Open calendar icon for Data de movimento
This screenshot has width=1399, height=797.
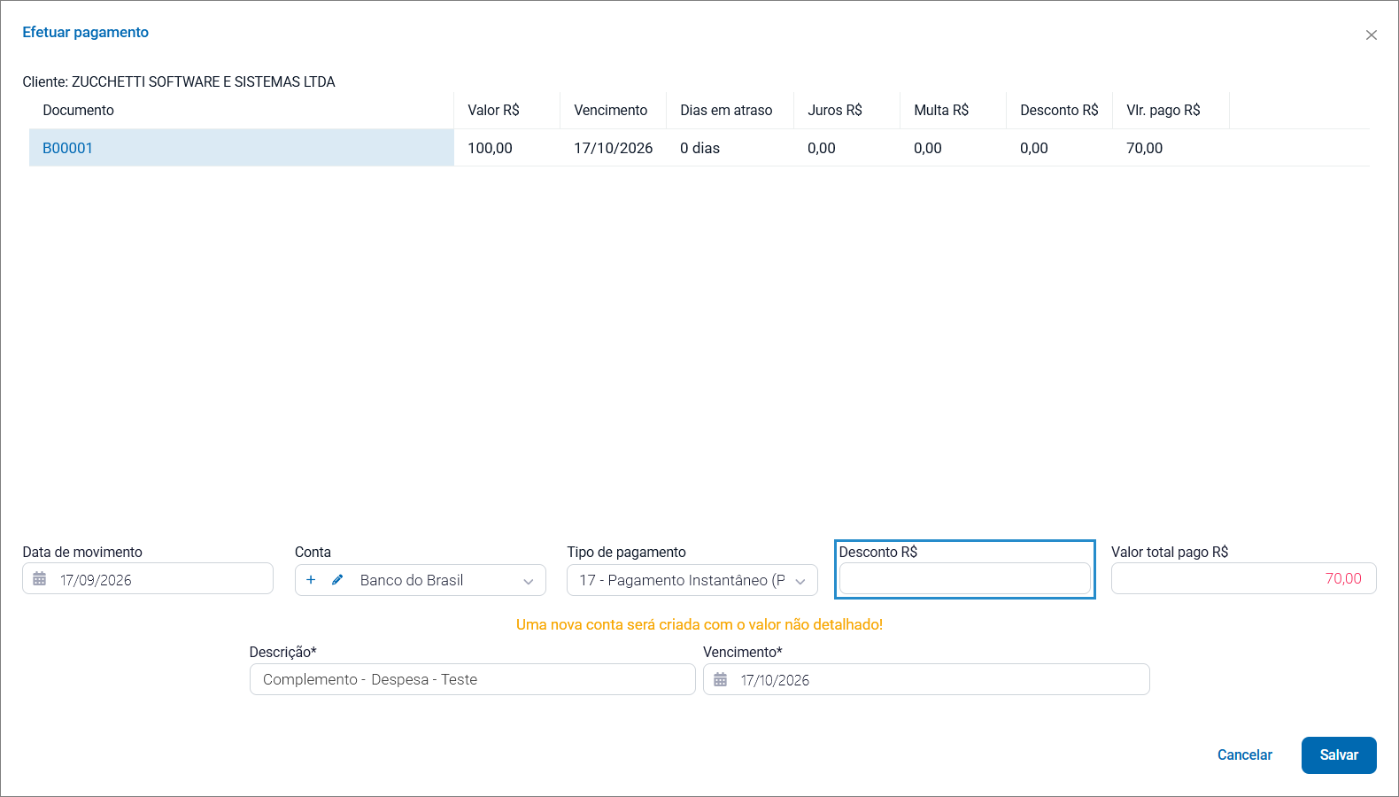(x=40, y=579)
